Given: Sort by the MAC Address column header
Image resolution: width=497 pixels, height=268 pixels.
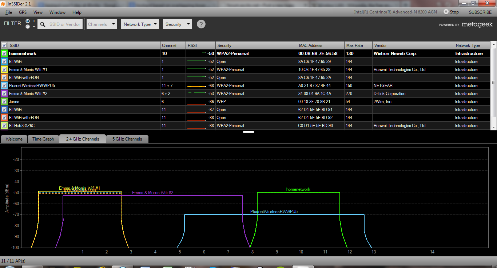Looking at the screenshot, I should coord(321,46).
